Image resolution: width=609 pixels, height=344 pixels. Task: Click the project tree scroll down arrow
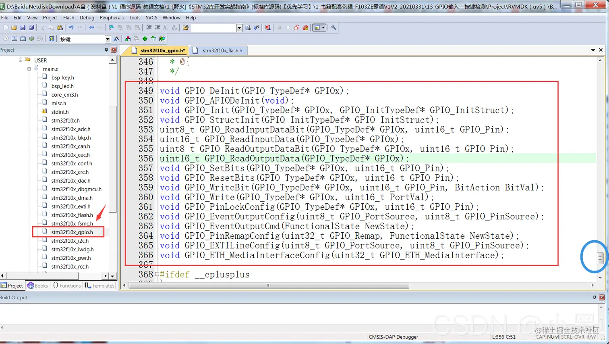click(112, 276)
